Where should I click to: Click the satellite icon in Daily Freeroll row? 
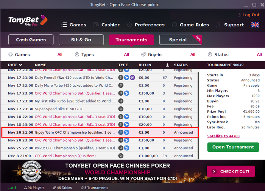click(x=126, y=78)
